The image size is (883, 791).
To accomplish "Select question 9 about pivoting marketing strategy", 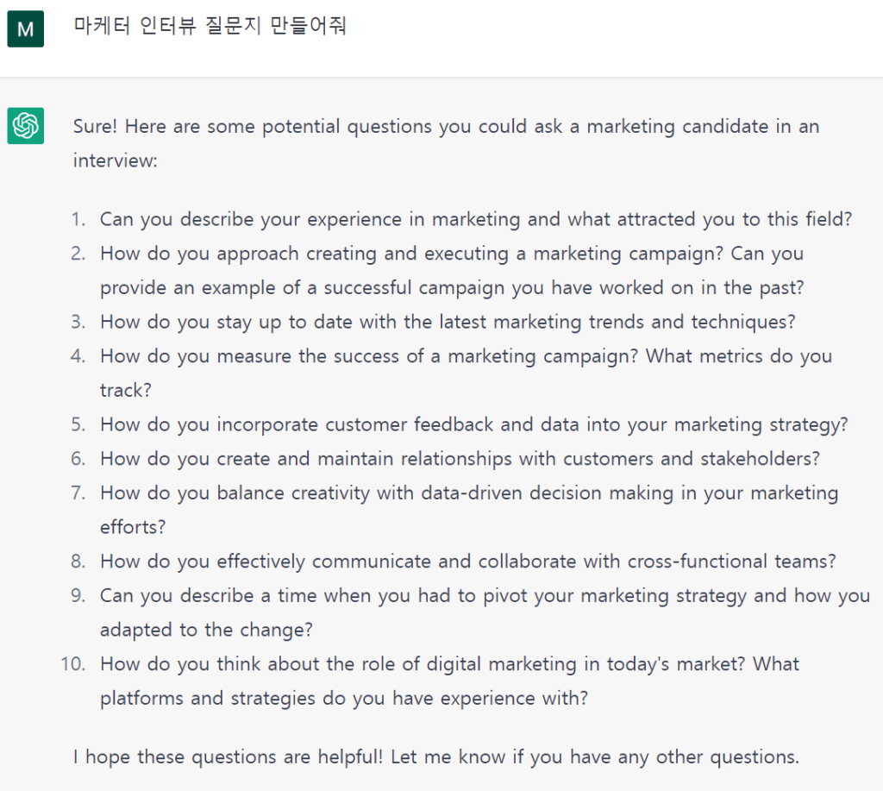I will point(484,596).
